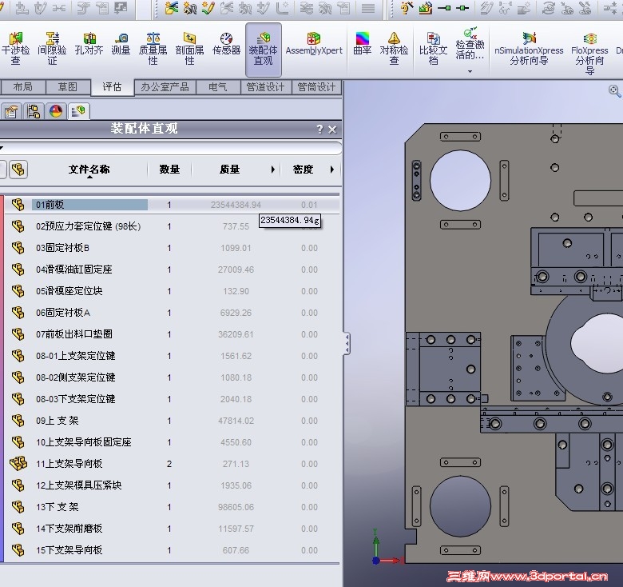The height and width of the screenshot is (587, 623).
Task: Select the 10上支架导向板固定座 component
Action: (83, 442)
